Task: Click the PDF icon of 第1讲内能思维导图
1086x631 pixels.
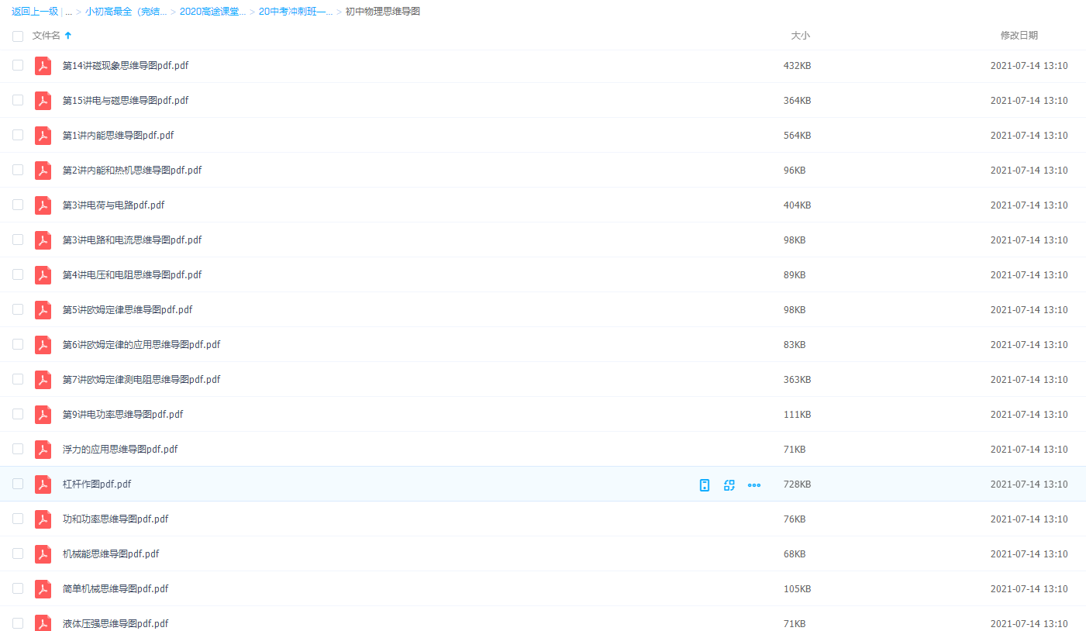Action: tap(43, 136)
